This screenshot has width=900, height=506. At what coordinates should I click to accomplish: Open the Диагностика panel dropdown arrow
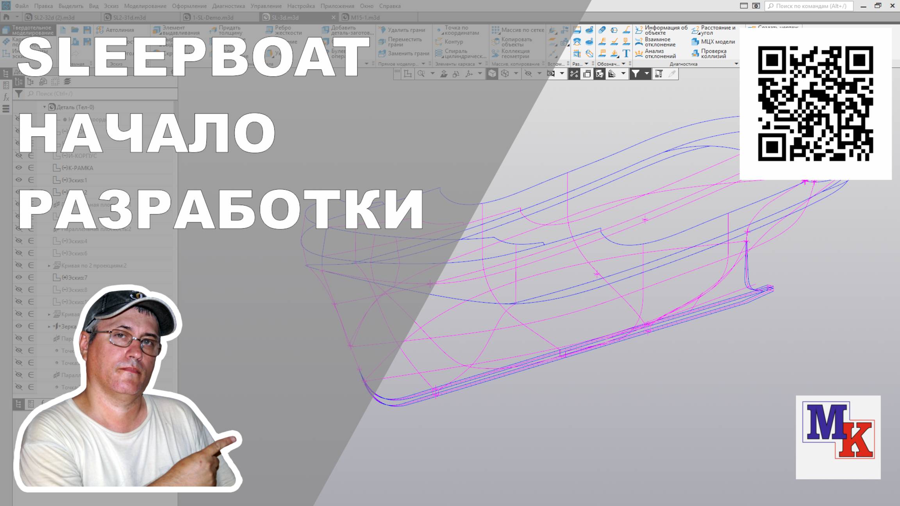736,64
